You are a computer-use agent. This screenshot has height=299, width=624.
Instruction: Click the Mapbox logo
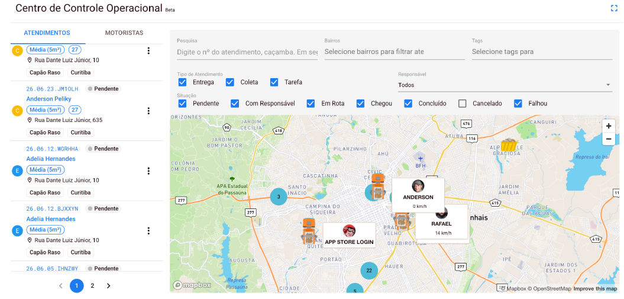(x=192, y=285)
